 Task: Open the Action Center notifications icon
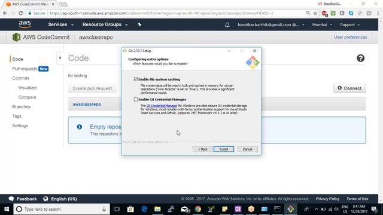374,209
